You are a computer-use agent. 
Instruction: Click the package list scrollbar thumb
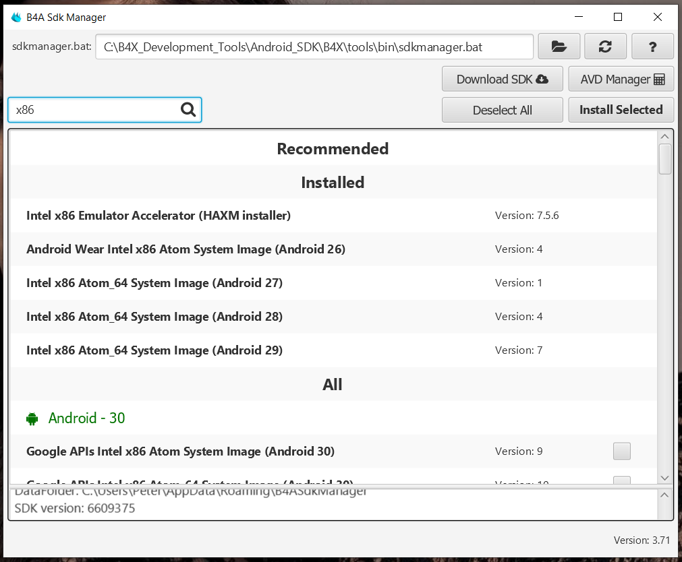(664, 159)
